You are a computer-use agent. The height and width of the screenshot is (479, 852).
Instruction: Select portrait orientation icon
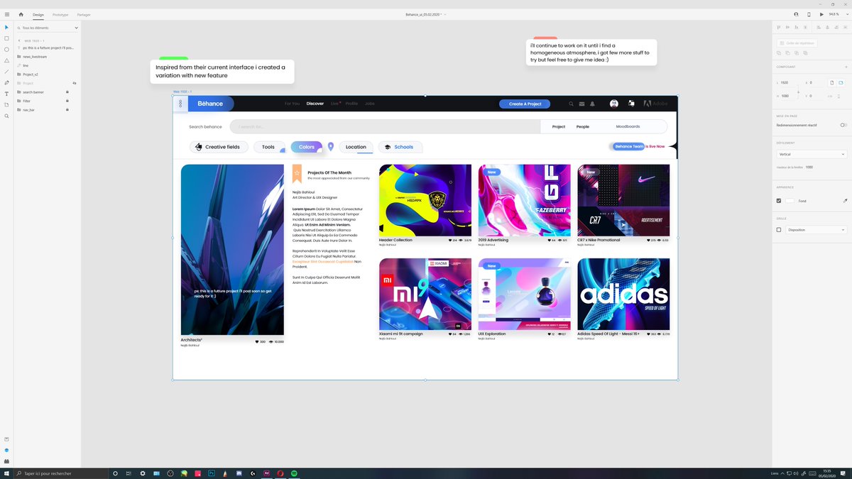[831, 83]
